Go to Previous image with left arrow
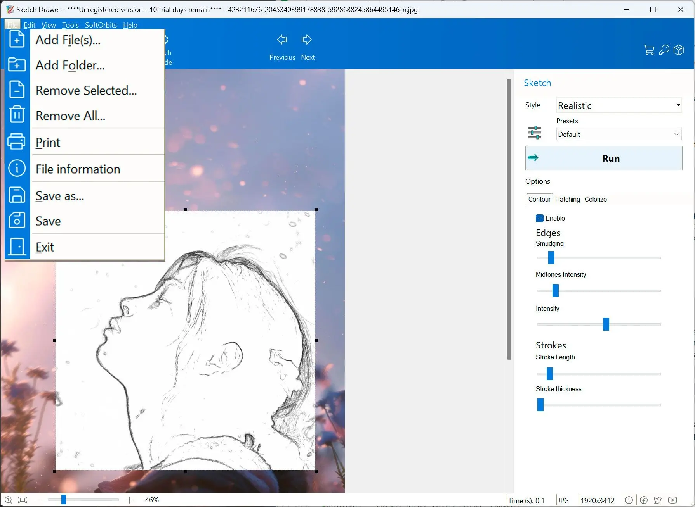 (x=282, y=40)
